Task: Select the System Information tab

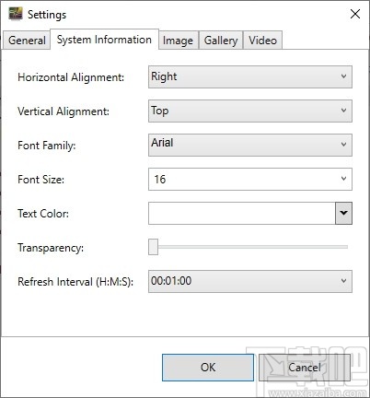Action: click(104, 40)
